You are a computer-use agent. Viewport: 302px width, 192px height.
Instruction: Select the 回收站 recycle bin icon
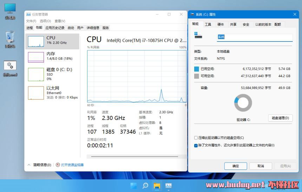[x=10, y=39]
